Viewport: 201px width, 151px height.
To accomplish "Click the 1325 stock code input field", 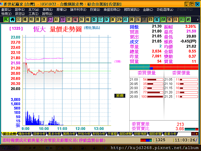I will (x=164, y=140).
